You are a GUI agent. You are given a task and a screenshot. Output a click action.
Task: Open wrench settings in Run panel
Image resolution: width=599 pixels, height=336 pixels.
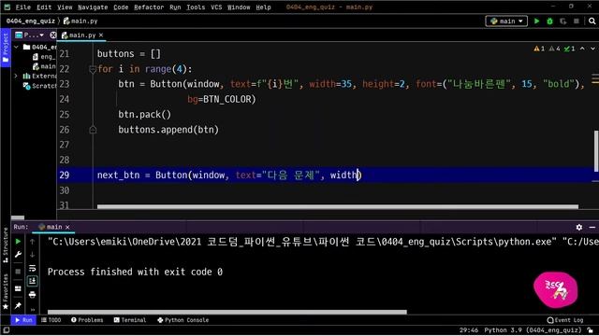coord(18,255)
